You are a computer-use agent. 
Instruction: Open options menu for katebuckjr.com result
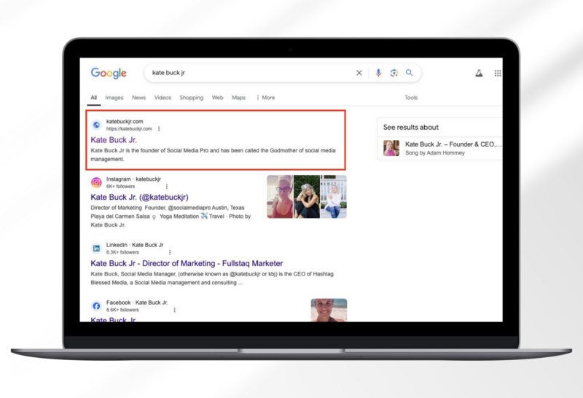[x=159, y=129]
